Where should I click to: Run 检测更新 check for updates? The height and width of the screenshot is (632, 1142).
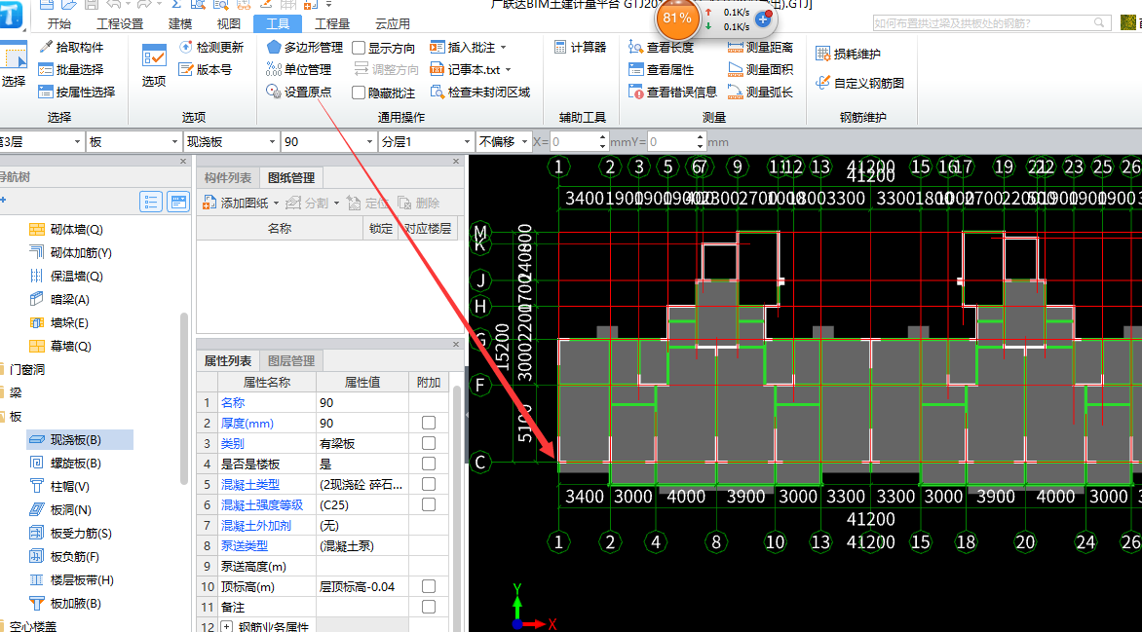[211, 48]
